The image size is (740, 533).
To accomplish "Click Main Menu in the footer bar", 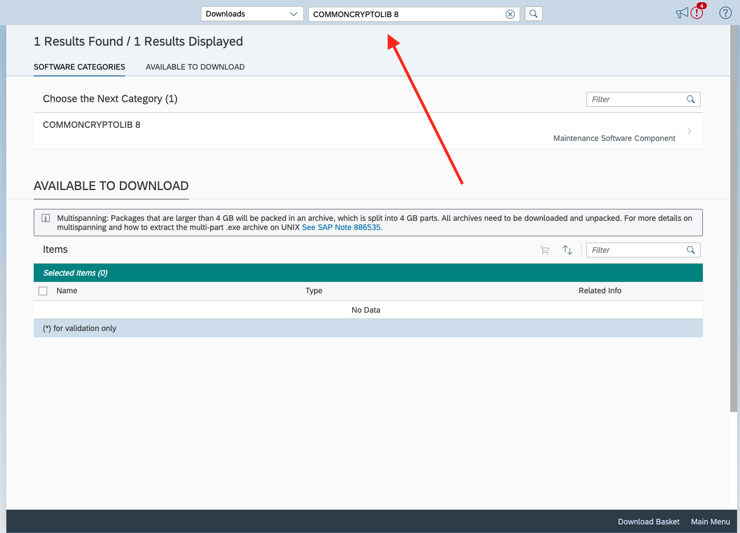I will click(x=710, y=522).
